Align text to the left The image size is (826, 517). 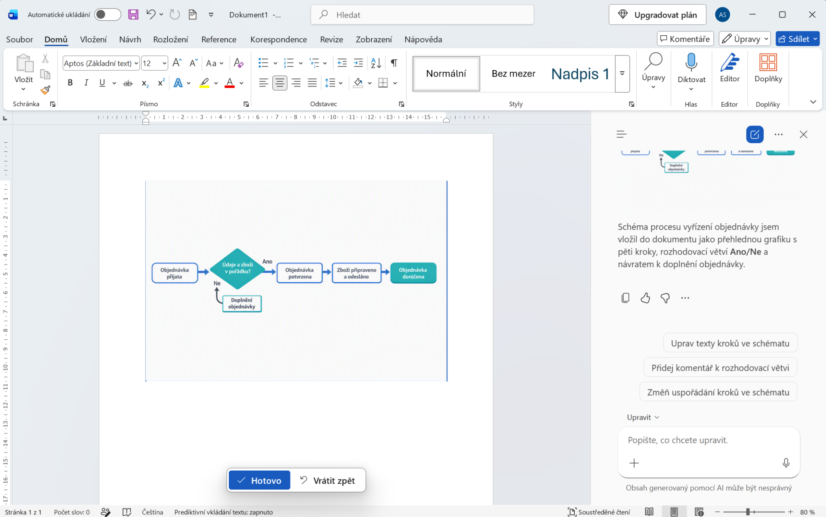point(263,83)
